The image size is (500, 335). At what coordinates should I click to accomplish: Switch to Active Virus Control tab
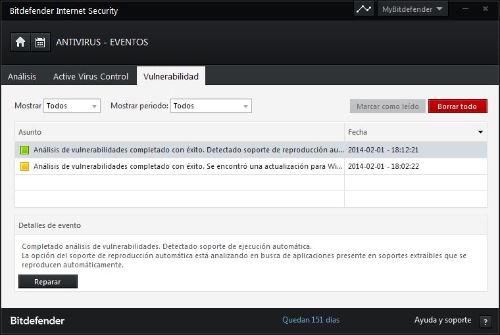pos(91,76)
